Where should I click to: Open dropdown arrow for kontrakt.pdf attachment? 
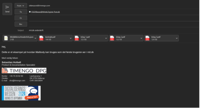(70, 38)
